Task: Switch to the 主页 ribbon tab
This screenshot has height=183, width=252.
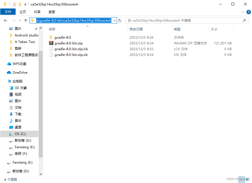Action: coord(23,12)
